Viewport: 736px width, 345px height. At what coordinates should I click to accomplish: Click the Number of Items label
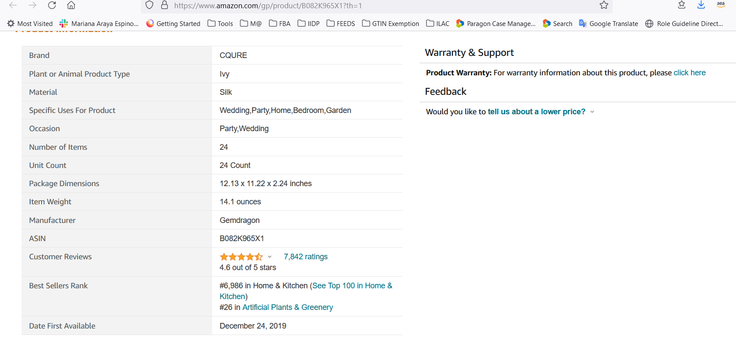tap(58, 147)
